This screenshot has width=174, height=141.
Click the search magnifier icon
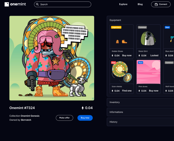[37, 4]
